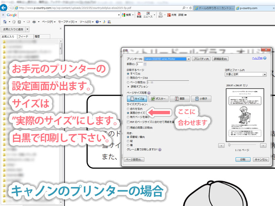
Task: Click the プロパティ button in print dialog
Action: 201,59
